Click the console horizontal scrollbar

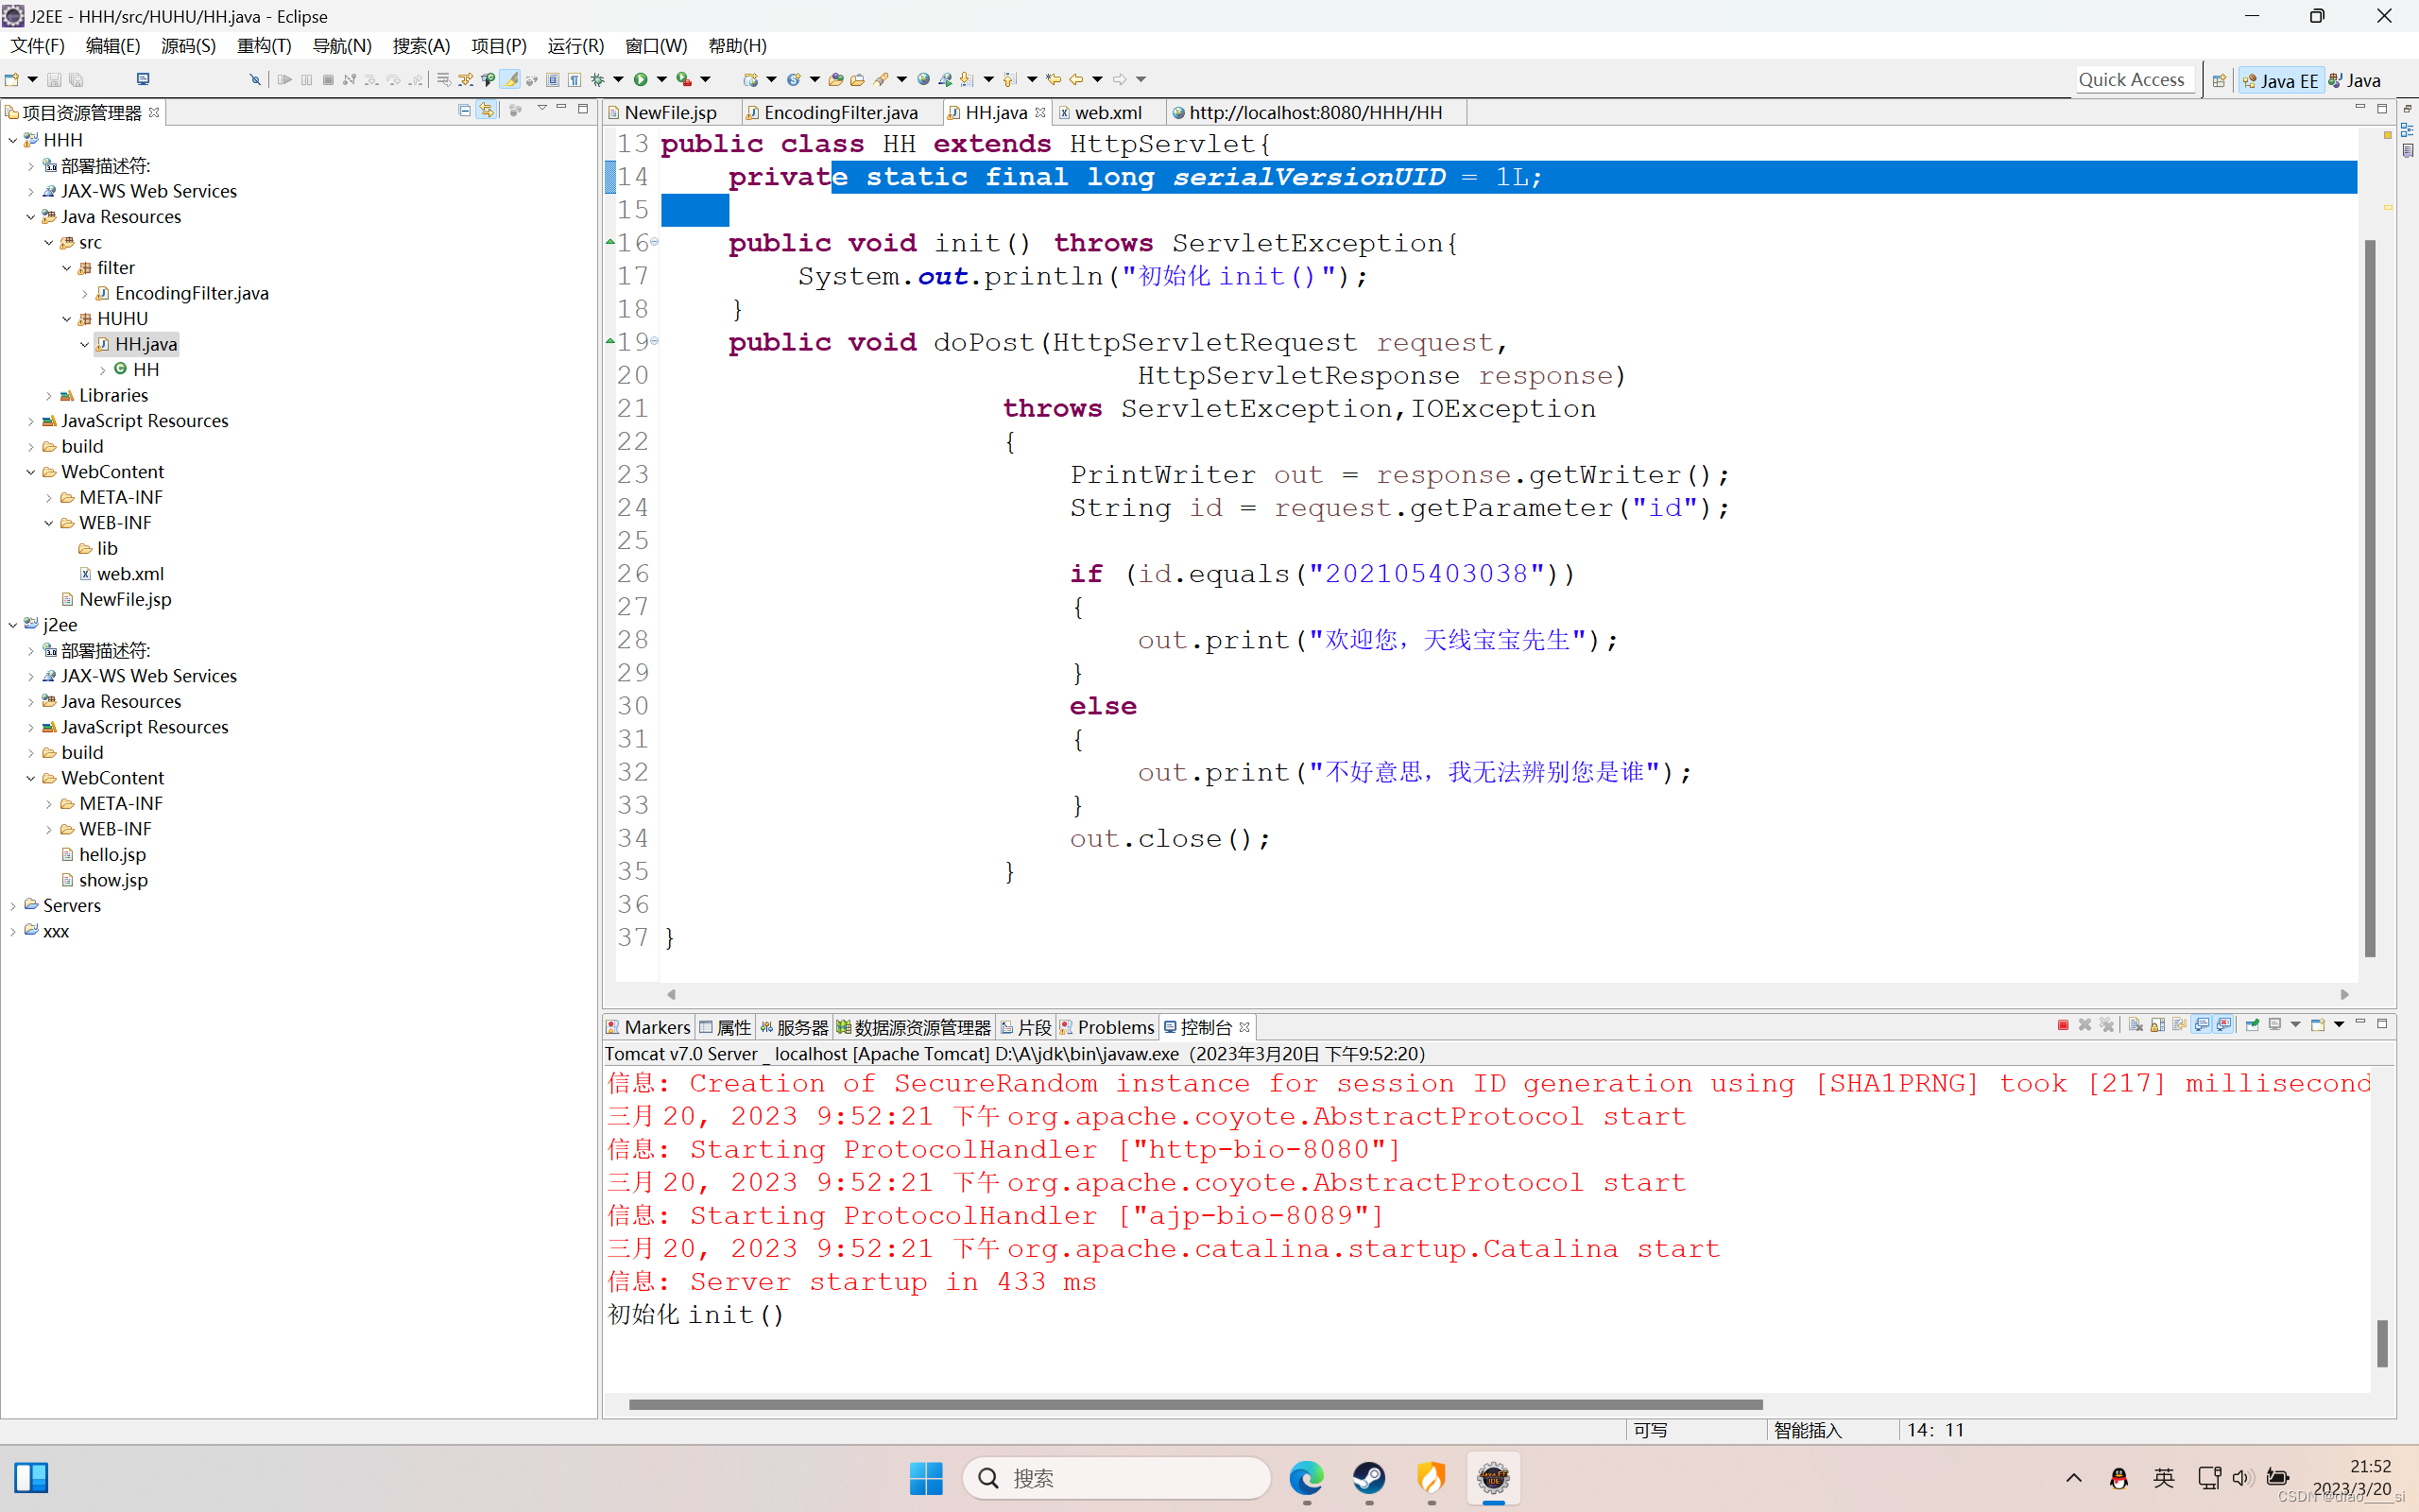1194,1404
